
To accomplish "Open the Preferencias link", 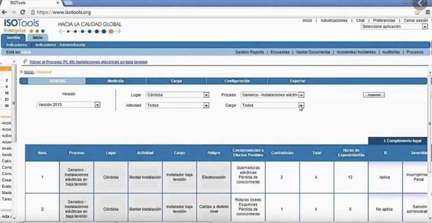I will [x=384, y=21].
